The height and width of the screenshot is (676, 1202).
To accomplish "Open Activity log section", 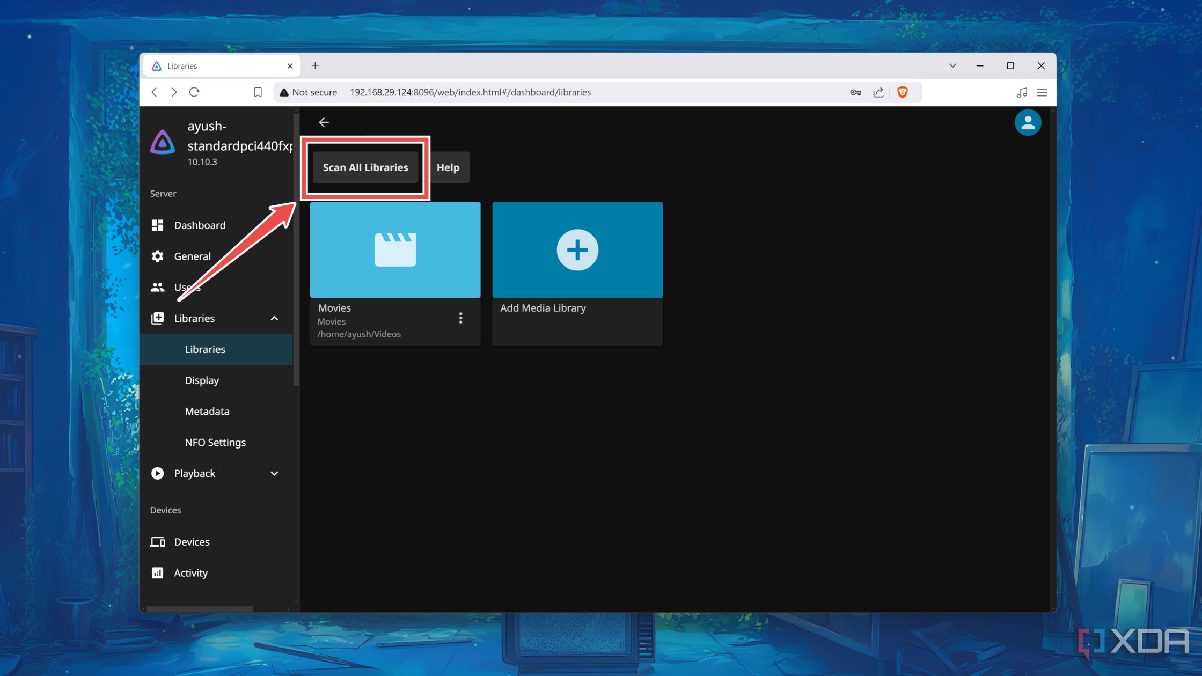I will point(190,572).
